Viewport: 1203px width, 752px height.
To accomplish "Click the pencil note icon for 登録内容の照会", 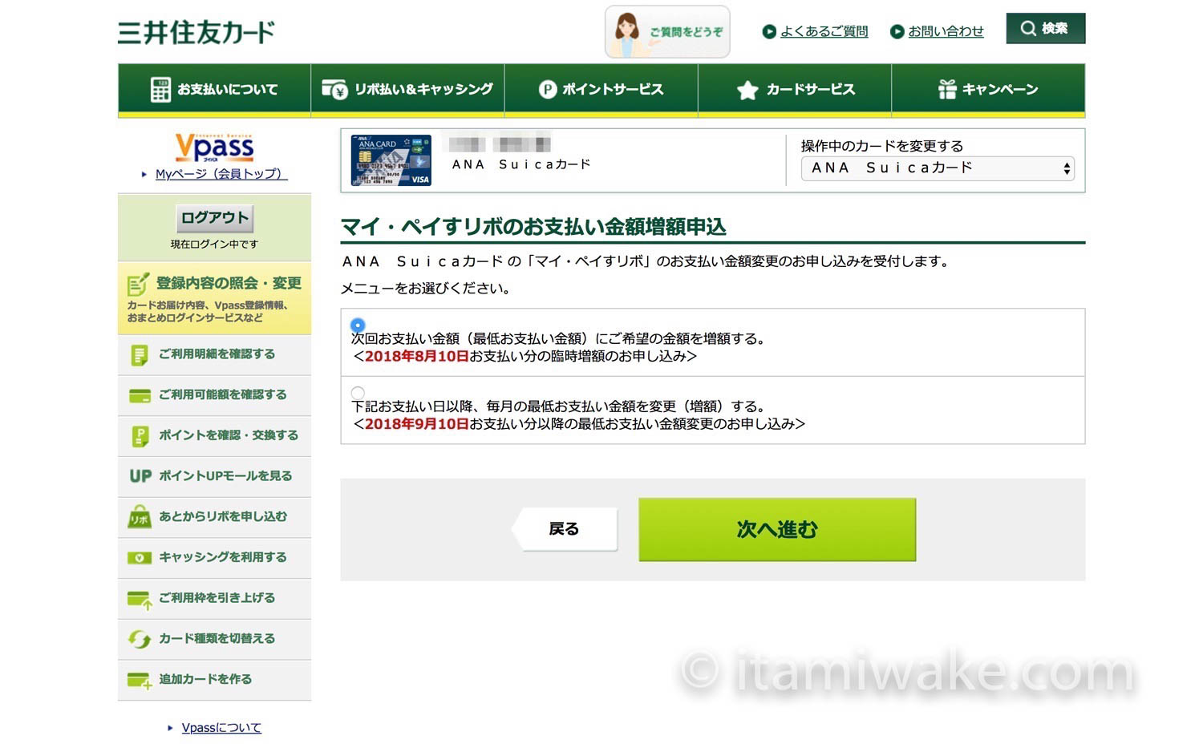I will click(138, 284).
